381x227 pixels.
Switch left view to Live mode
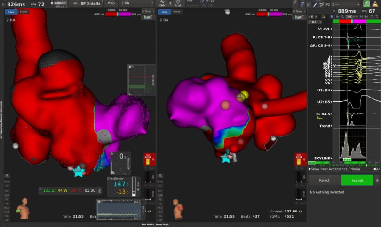[11, 11]
